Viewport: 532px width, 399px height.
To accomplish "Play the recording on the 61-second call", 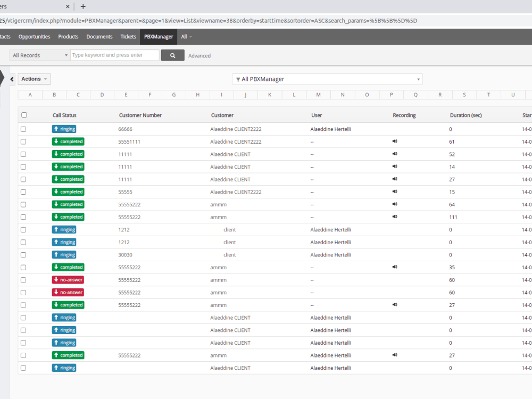I will (395, 141).
